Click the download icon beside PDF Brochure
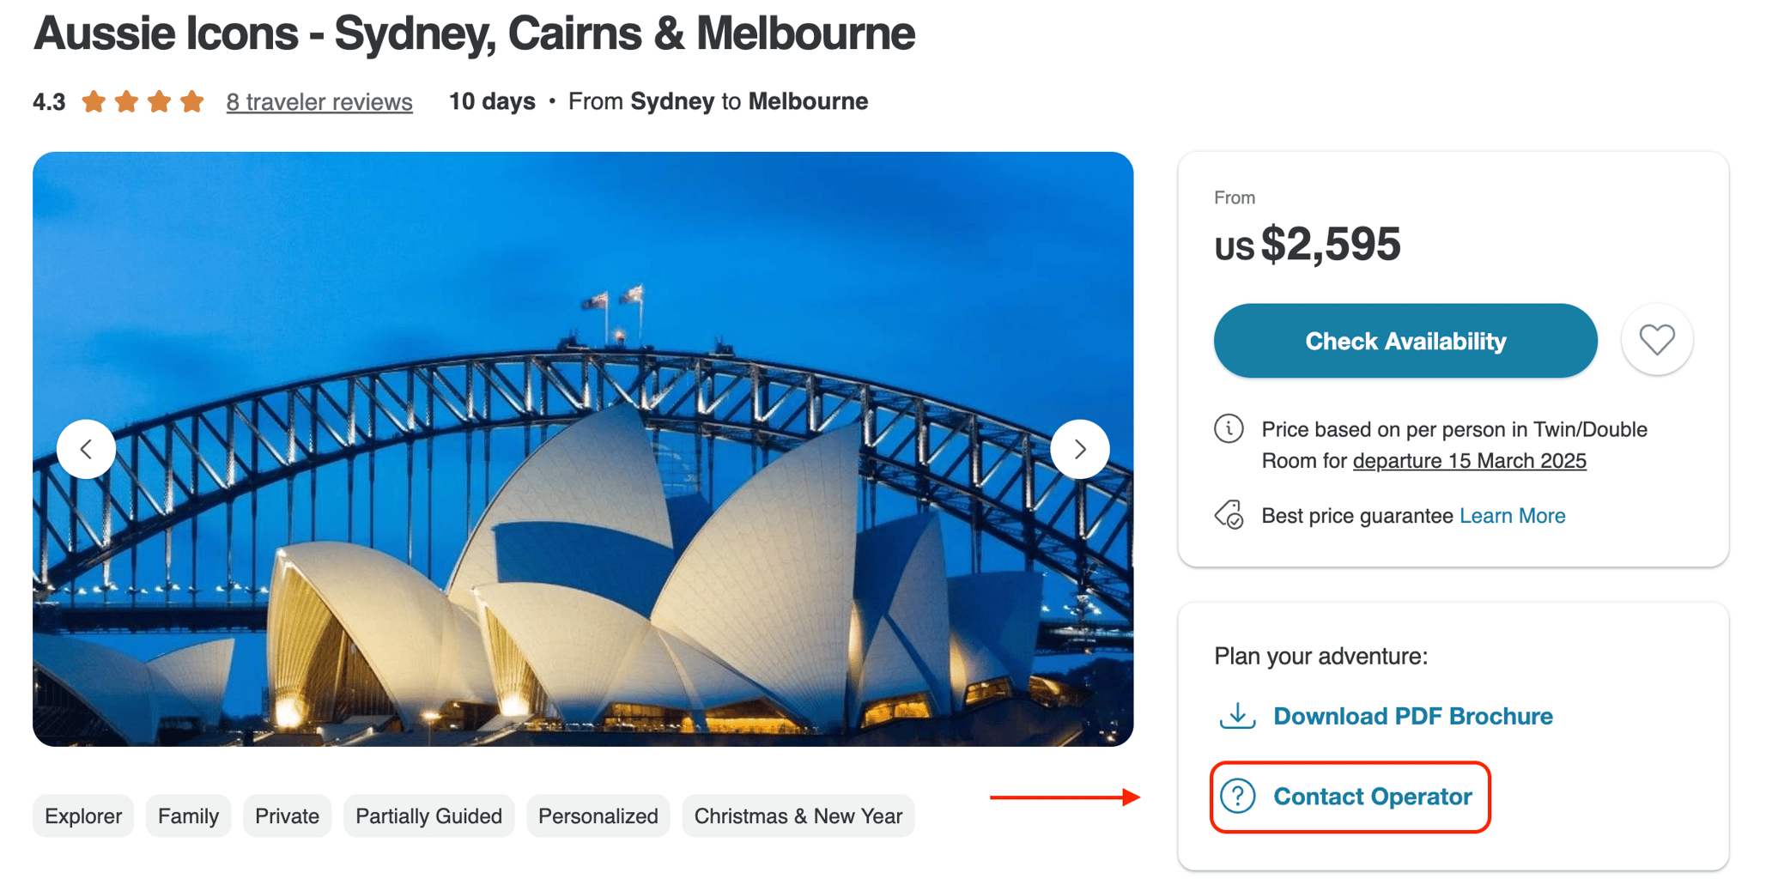This screenshot has width=1772, height=891. pos(1237,715)
